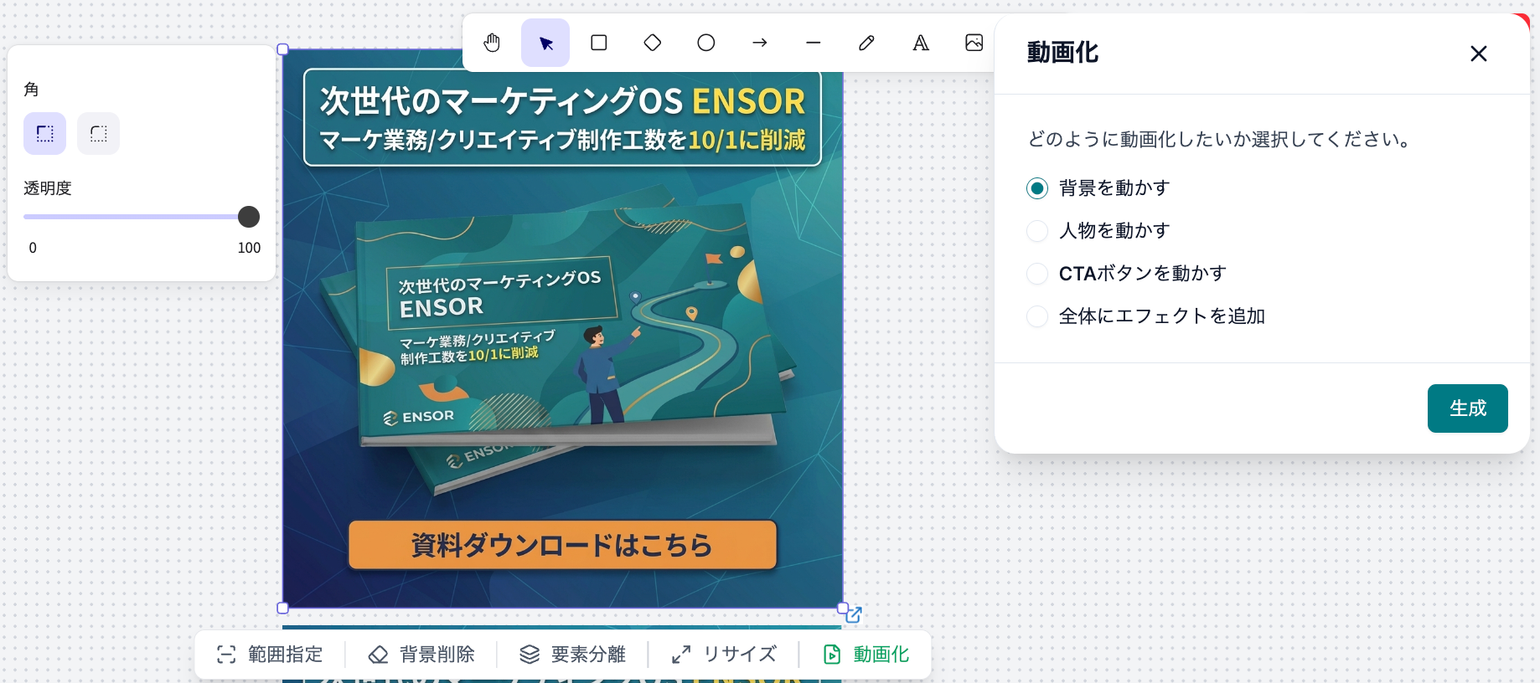Close the 動画化 panel
The width and height of the screenshot is (1540, 683).
(1479, 54)
